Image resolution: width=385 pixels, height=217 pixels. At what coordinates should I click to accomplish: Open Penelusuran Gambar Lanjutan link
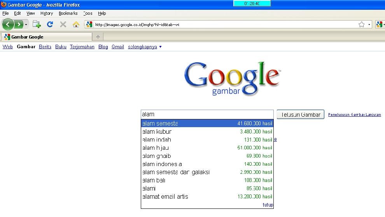[x=354, y=115]
